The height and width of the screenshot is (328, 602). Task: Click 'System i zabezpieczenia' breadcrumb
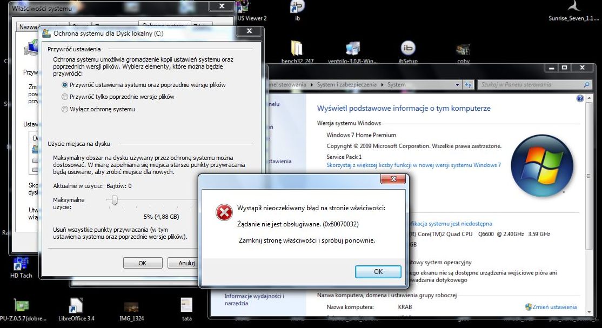(346, 84)
